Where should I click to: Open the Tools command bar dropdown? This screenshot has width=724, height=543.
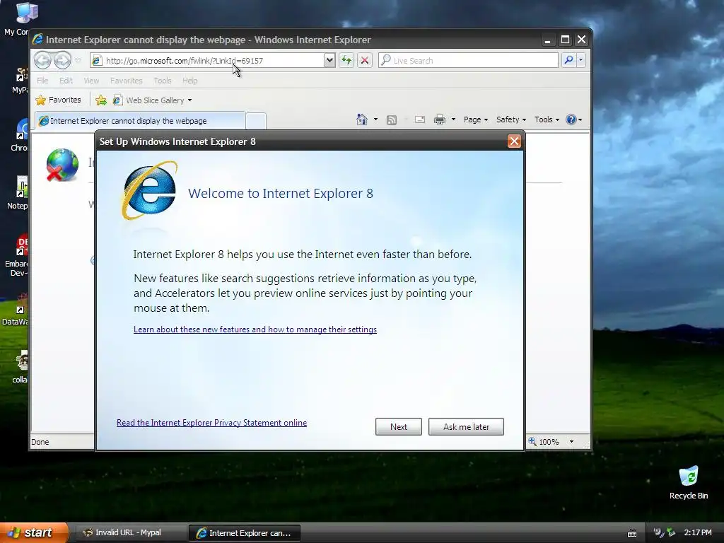tap(547, 119)
